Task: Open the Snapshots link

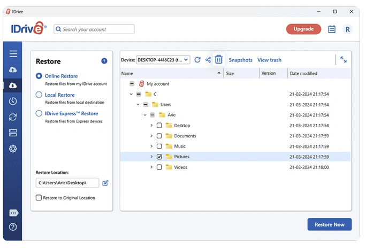Action: coord(240,60)
